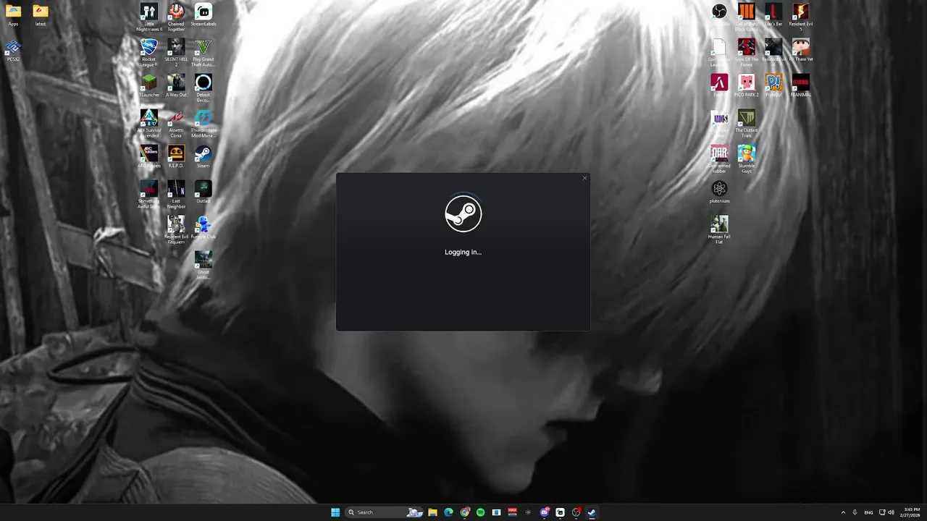Open the Little Nightmares II desktop shortcut
The width and height of the screenshot is (927, 521).
pos(149,17)
